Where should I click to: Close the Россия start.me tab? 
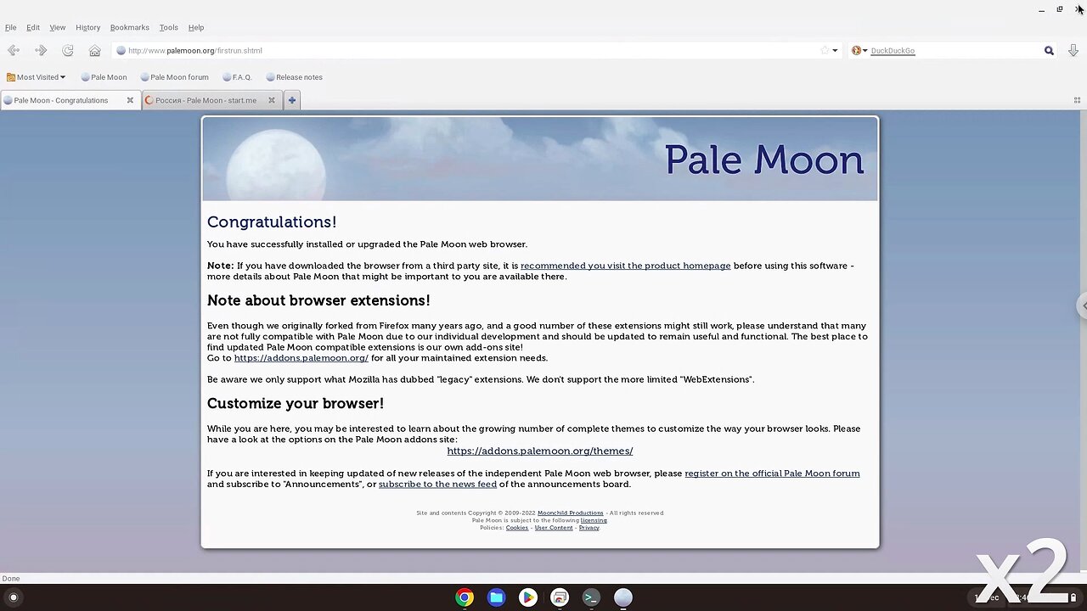click(x=272, y=100)
